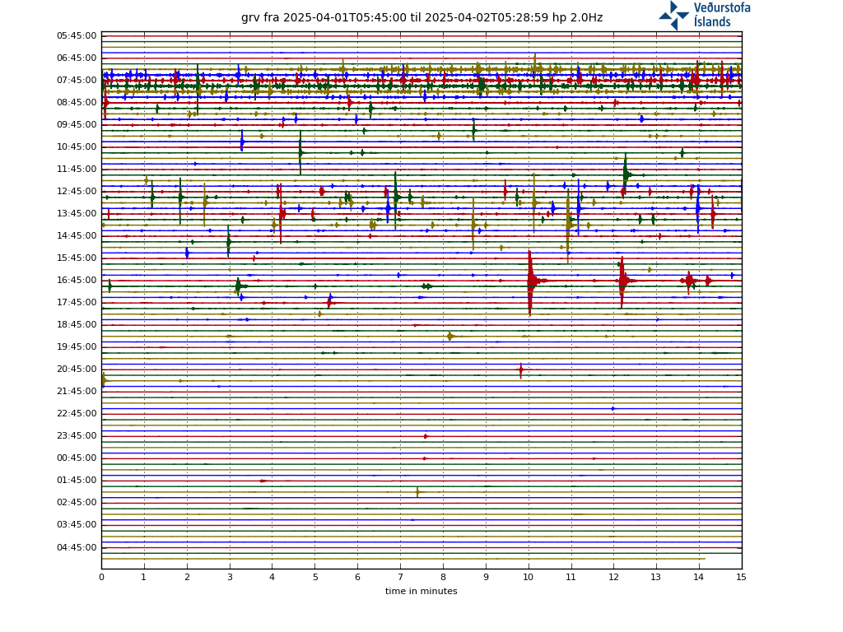Click the 22:45:00 time label
Viewport: 843px width, 632px height.
(77, 413)
